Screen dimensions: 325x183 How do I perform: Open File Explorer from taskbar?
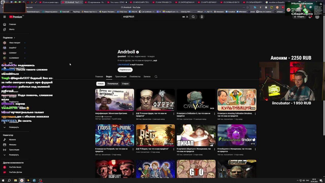tap(15, 180)
